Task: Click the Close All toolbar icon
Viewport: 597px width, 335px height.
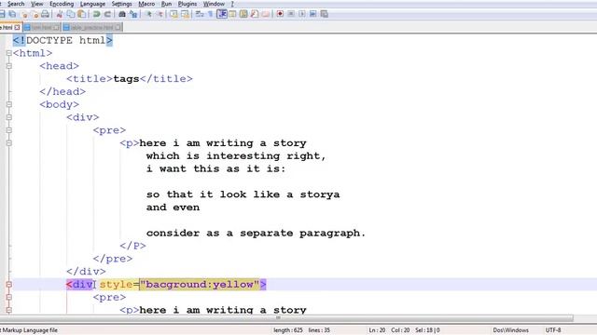Action: 35,14
